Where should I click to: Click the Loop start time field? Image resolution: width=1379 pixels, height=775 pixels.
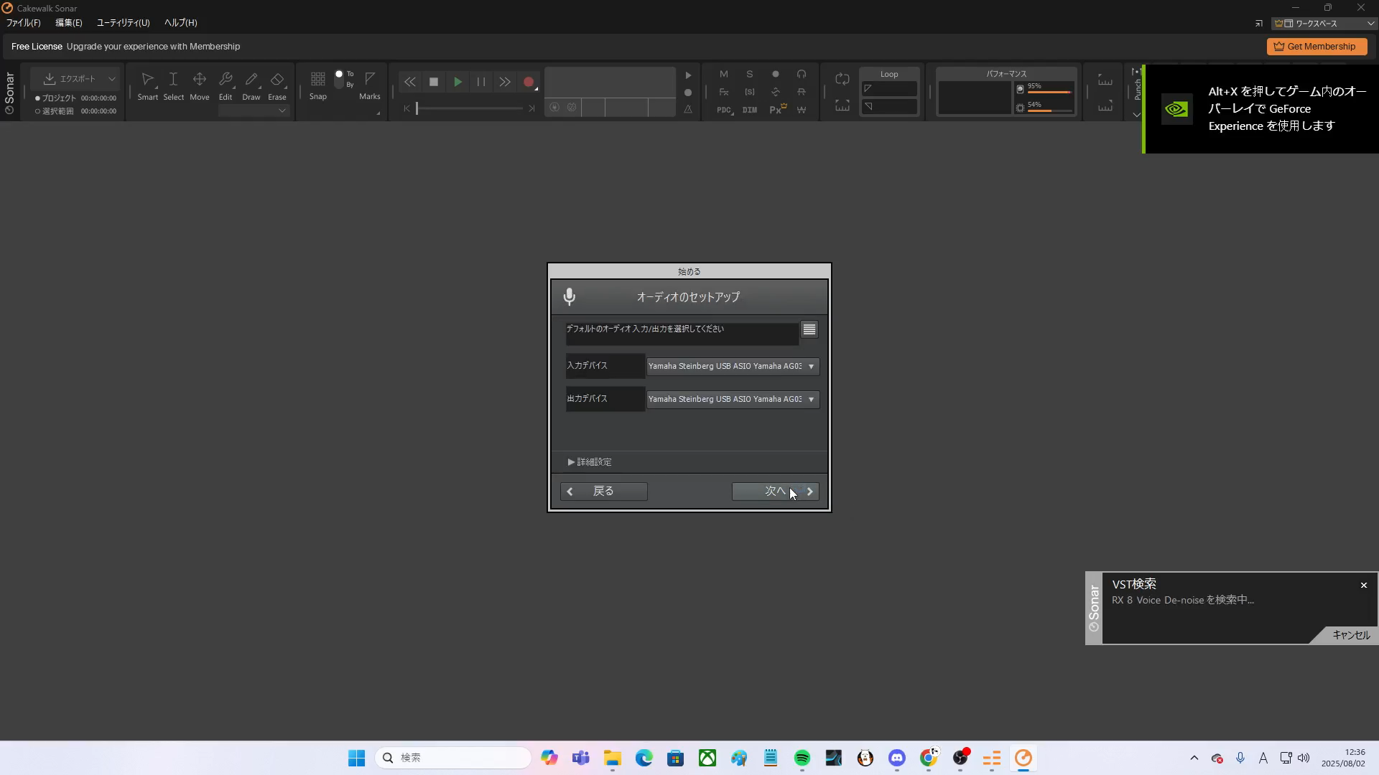[889, 89]
